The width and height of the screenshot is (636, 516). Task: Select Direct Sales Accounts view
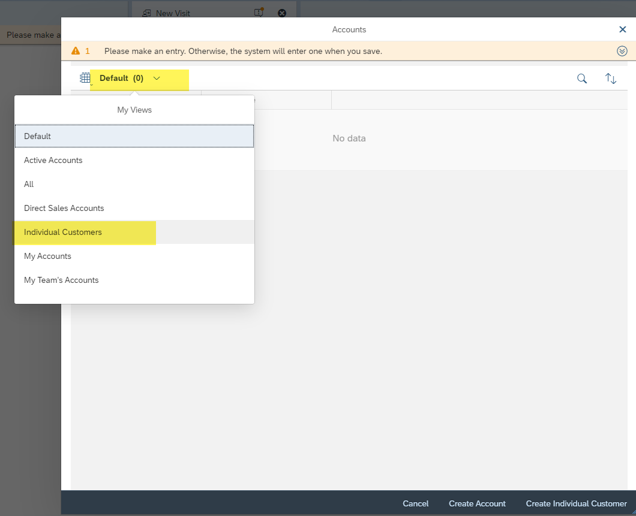tap(134, 208)
